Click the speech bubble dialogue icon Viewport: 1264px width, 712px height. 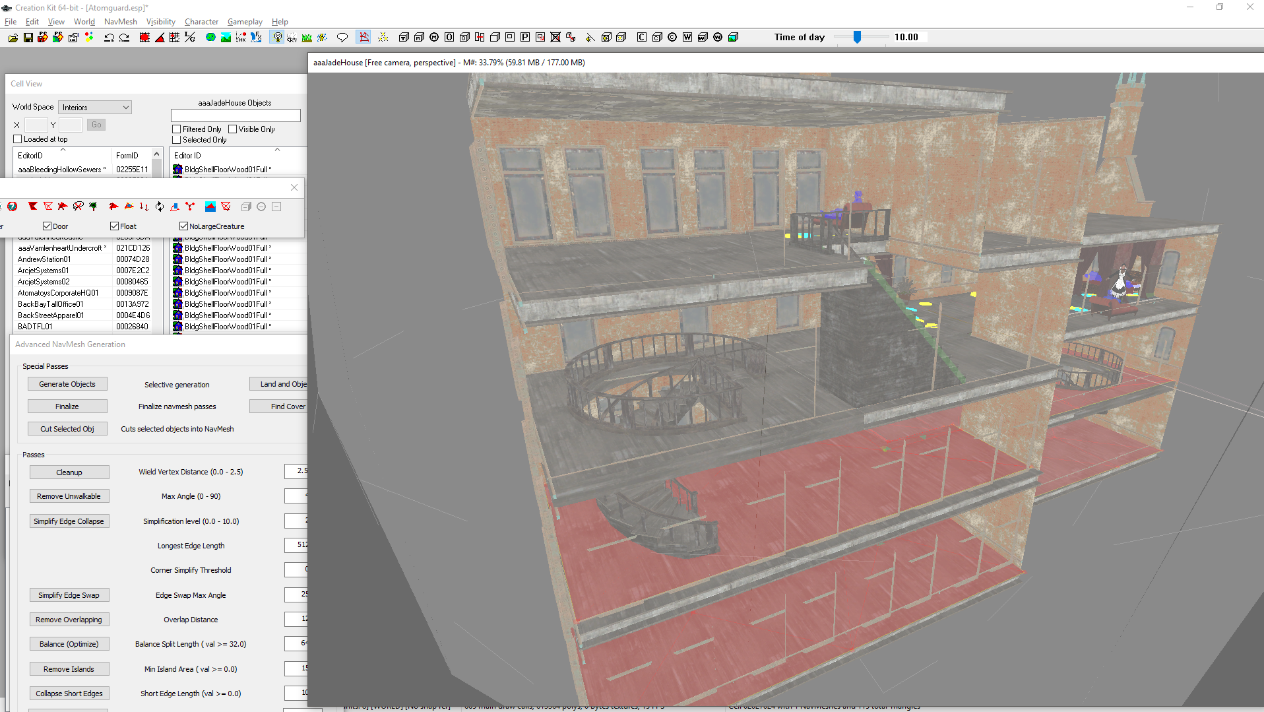tap(342, 38)
